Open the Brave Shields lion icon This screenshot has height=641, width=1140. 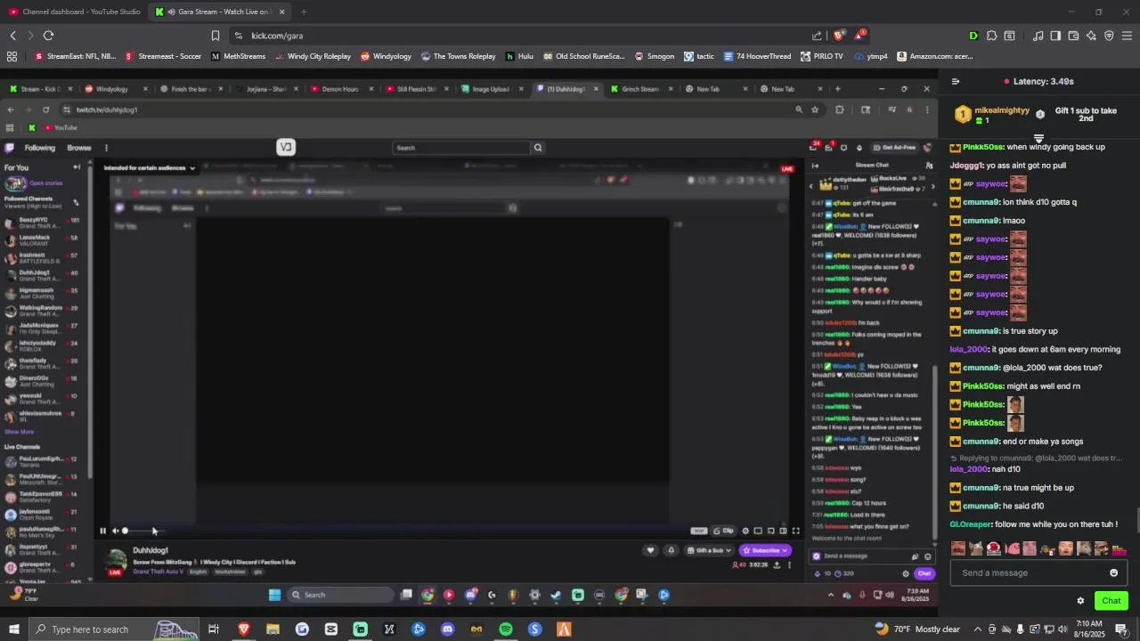(839, 36)
